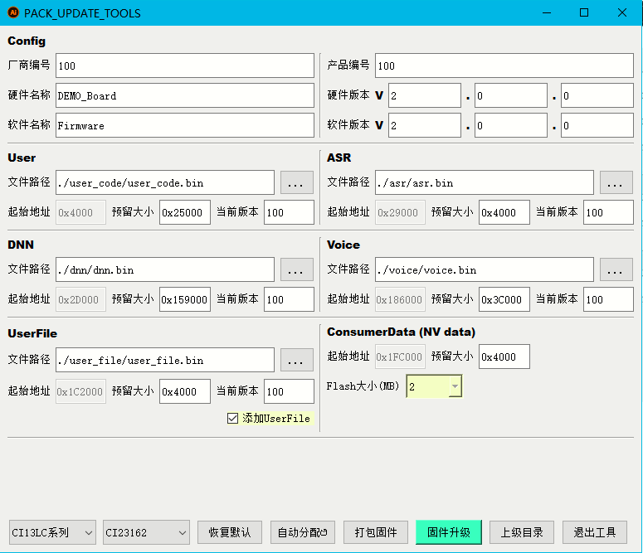643x553 pixels.
Task: Click the 打包固件 button
Action: [376, 532]
